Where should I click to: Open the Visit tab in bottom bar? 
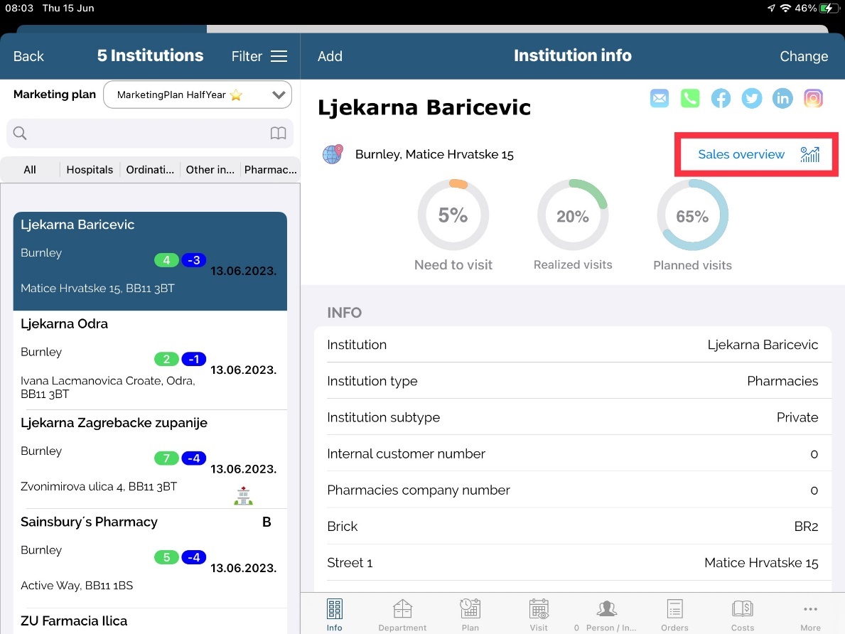[x=539, y=614]
